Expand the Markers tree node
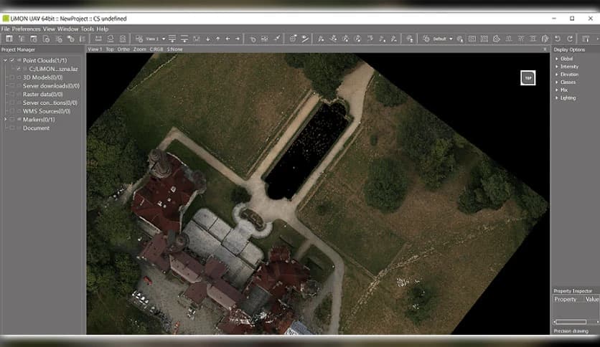 click(5, 120)
